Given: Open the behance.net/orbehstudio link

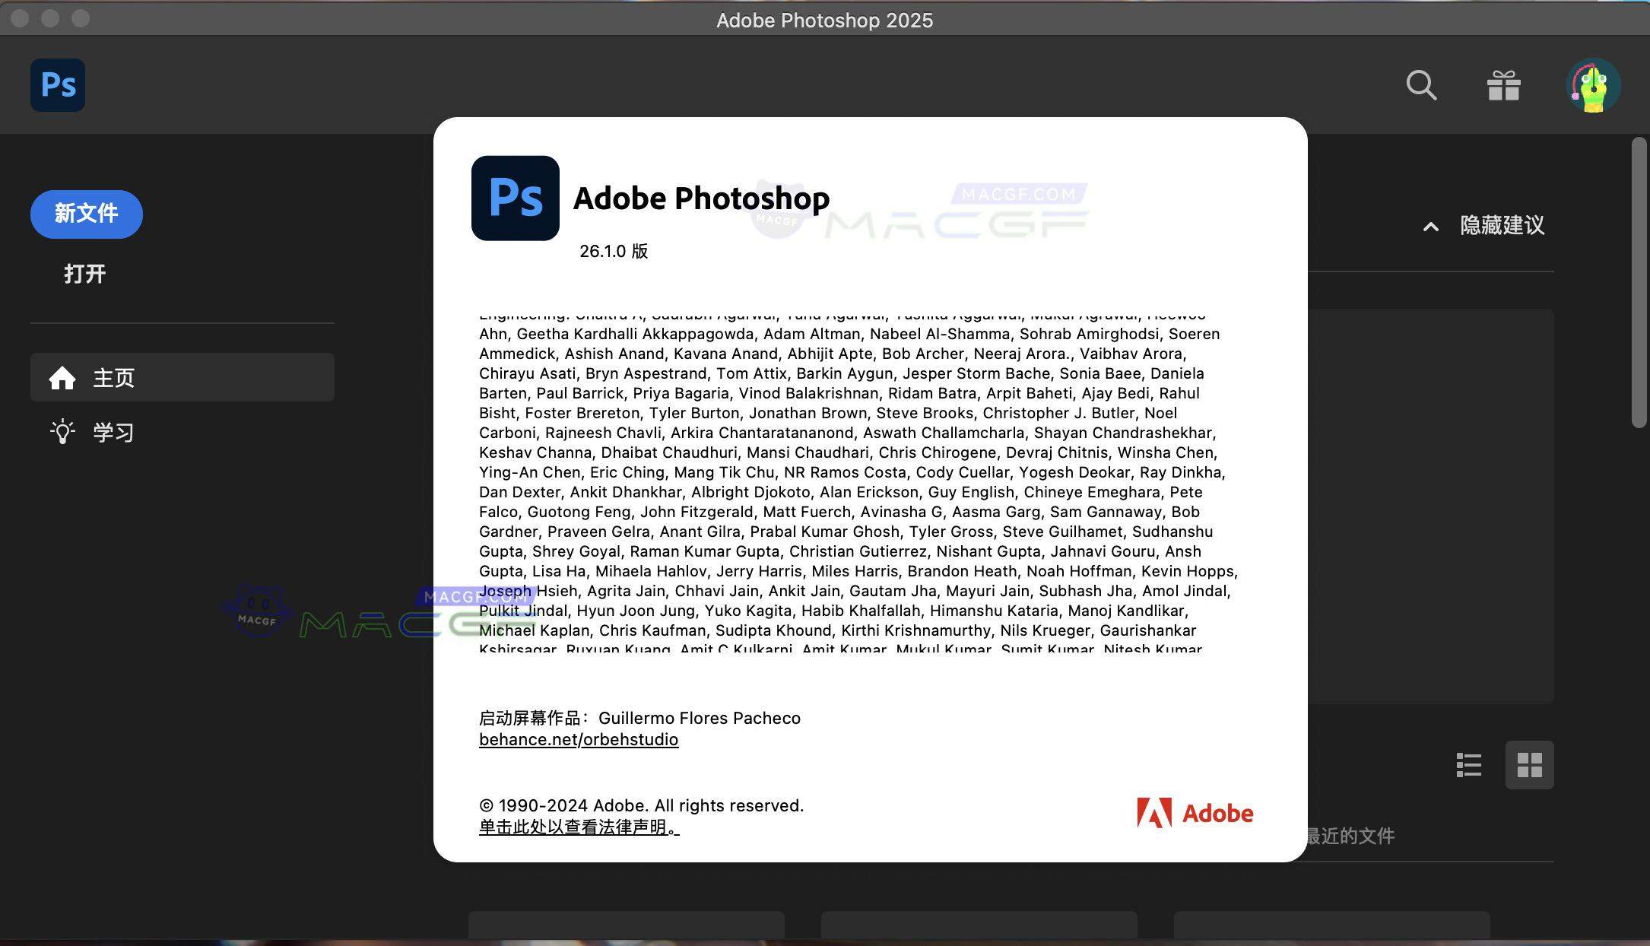Looking at the screenshot, I should [x=579, y=738].
